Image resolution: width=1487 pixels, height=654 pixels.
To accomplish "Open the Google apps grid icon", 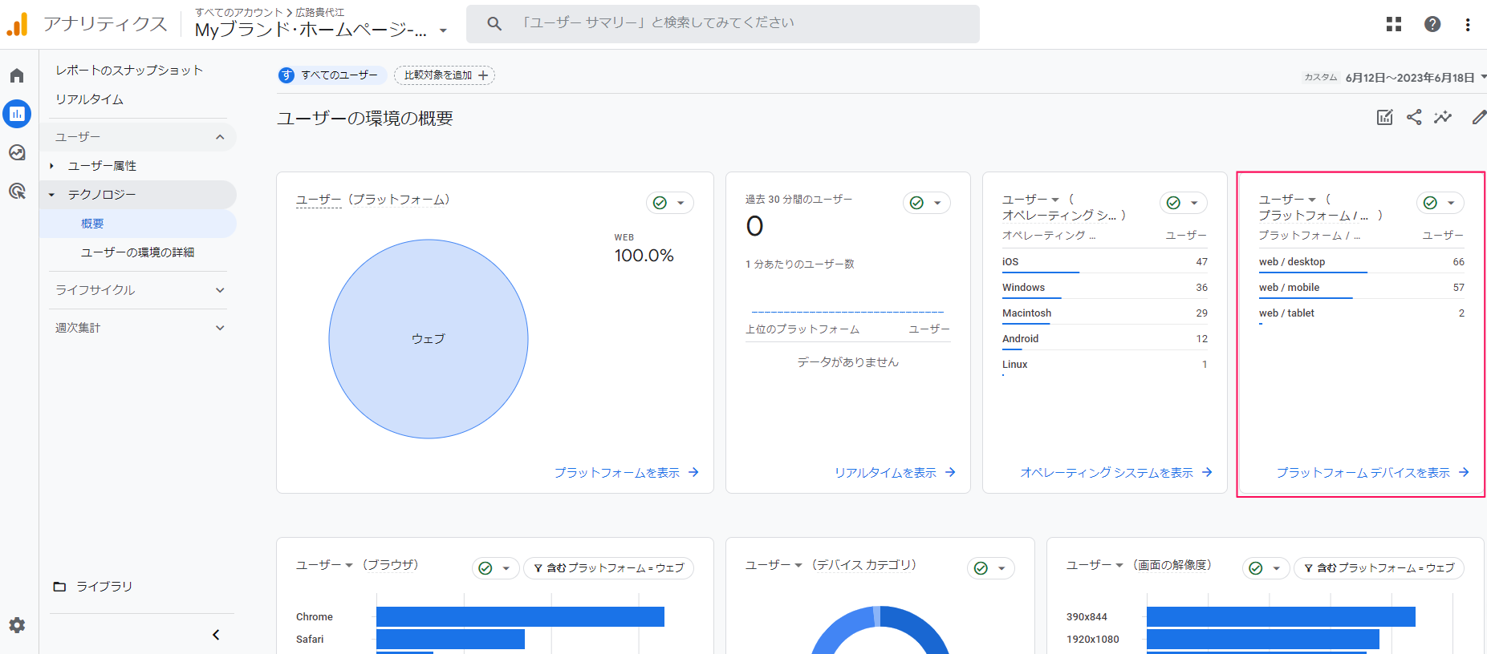I will pos(1394,24).
